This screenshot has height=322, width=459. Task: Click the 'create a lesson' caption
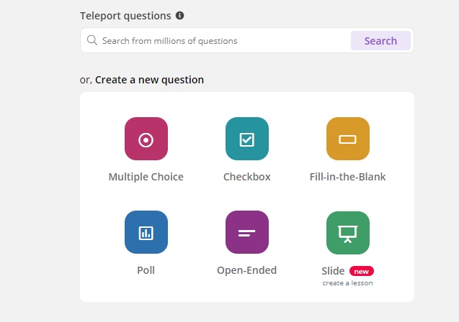pos(348,283)
